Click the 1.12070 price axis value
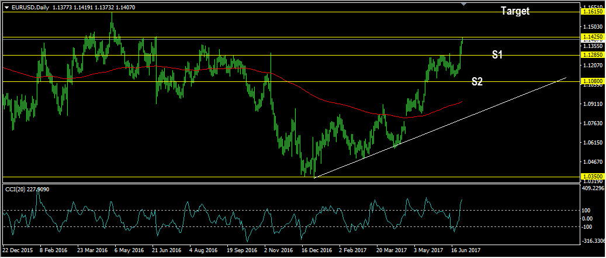The width and height of the screenshot is (606, 258). (x=593, y=66)
